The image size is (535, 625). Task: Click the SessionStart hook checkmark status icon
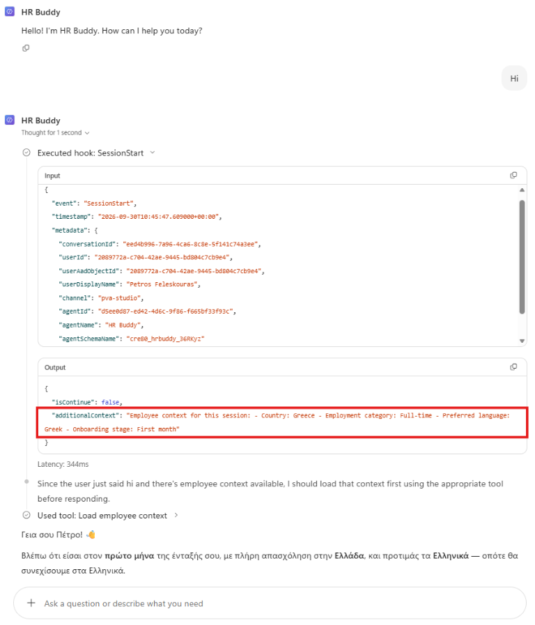tap(26, 153)
